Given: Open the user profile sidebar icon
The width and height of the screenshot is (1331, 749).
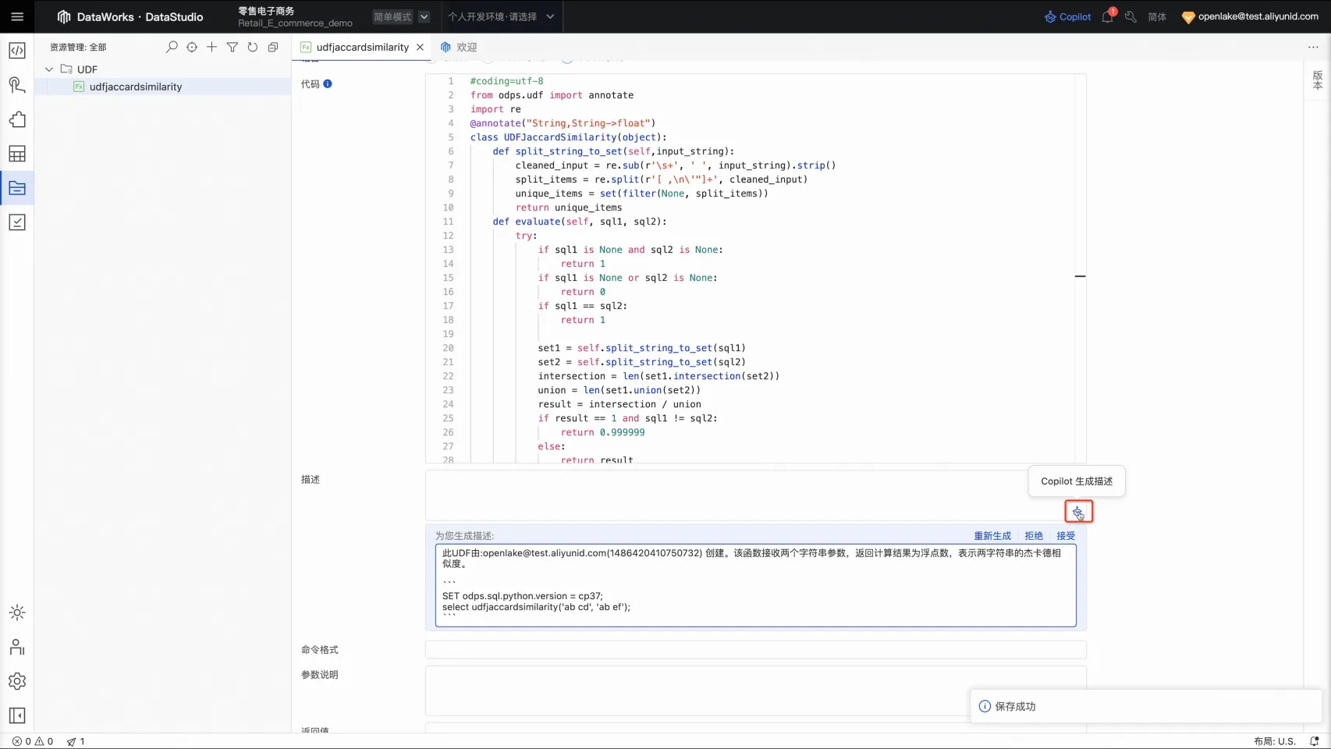Looking at the screenshot, I should coord(17,647).
